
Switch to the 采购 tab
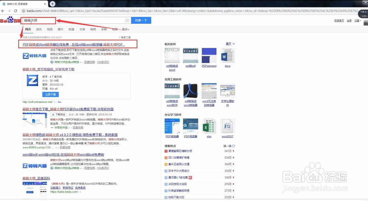[x=104, y=29]
